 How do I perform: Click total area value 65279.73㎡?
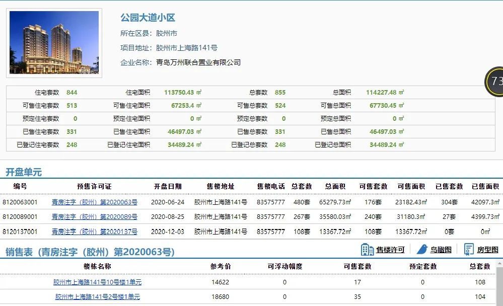tap(335, 202)
